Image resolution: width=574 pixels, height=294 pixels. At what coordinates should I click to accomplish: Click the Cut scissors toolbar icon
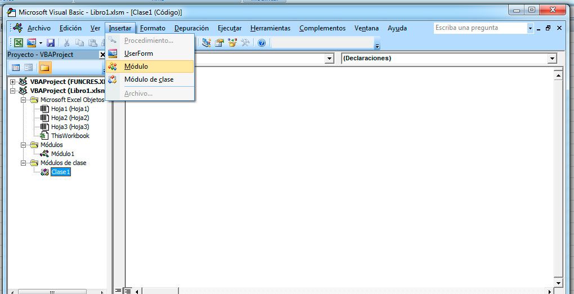click(x=66, y=43)
